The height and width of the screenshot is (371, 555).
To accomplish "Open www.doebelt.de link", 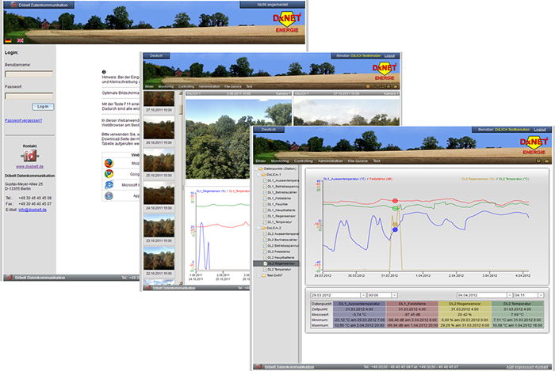I will click(30, 166).
